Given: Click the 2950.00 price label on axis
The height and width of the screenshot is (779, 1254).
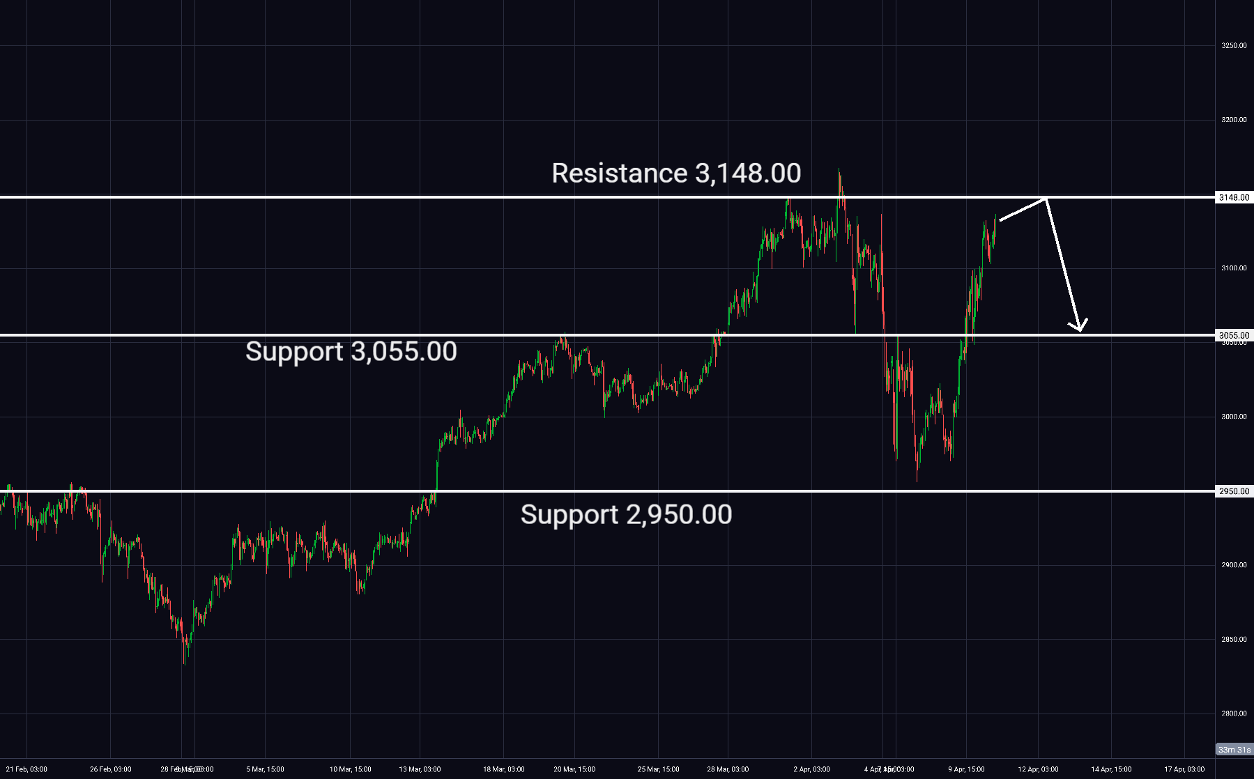Looking at the screenshot, I should coord(1234,491).
